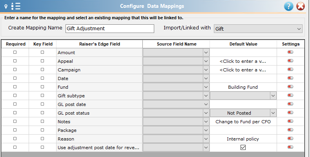Toggle the Settings switch for Notes row
The width and height of the screenshot is (310, 157).
290,121
